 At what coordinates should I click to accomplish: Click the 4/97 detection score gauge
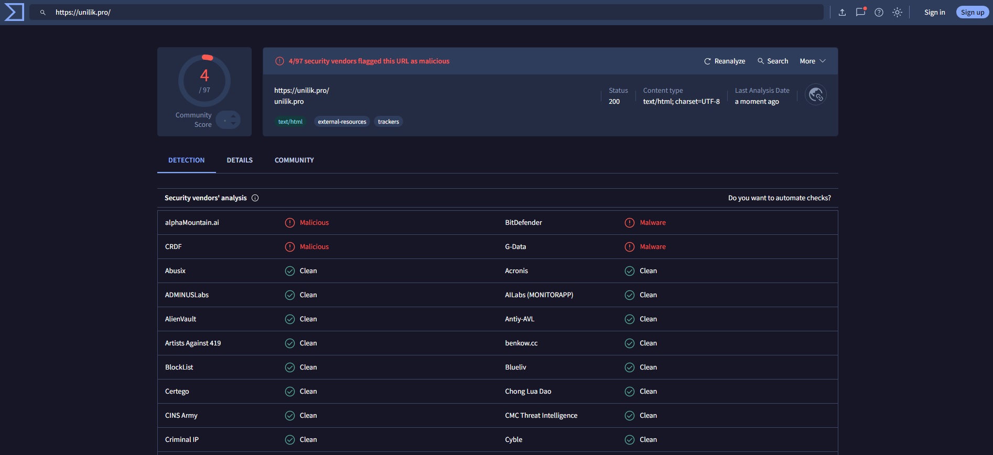[204, 81]
